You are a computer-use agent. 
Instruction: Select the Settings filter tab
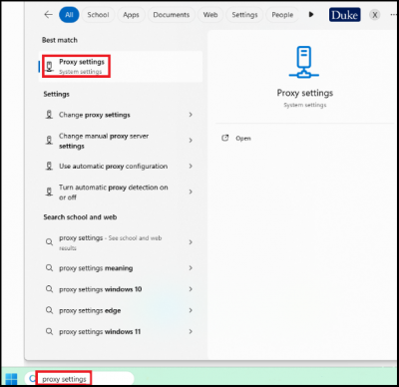[244, 15]
